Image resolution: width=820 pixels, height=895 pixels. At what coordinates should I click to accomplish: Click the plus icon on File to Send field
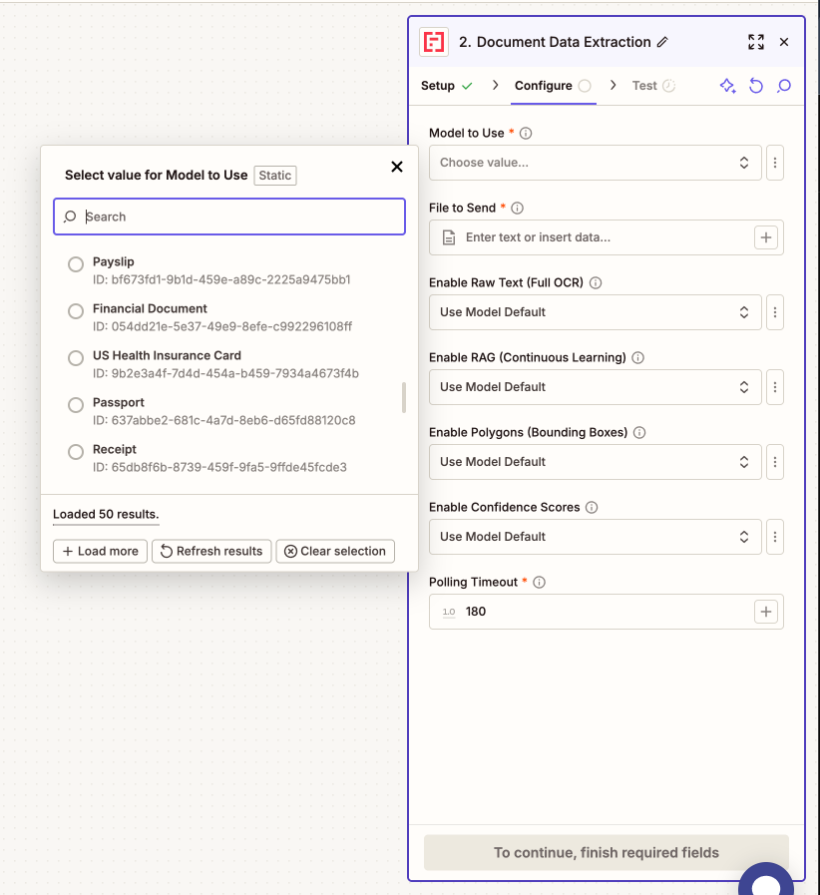pyautogui.click(x=766, y=236)
